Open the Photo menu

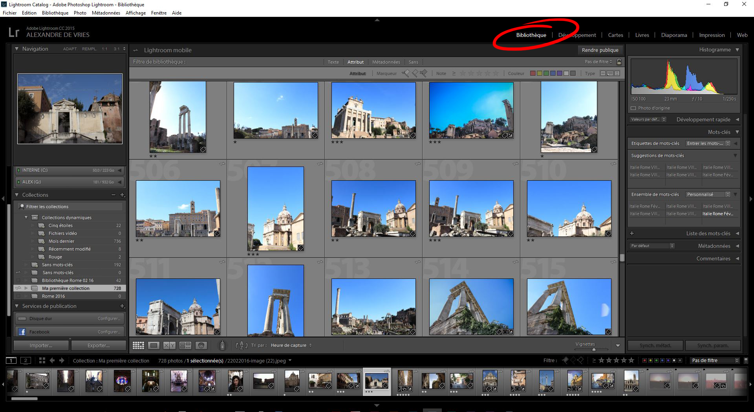(x=80, y=13)
